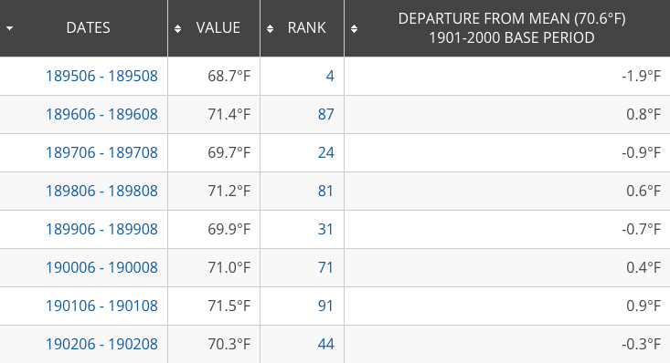Open the 189506 - 189508 date link
The width and height of the screenshot is (670, 363).
101,76
